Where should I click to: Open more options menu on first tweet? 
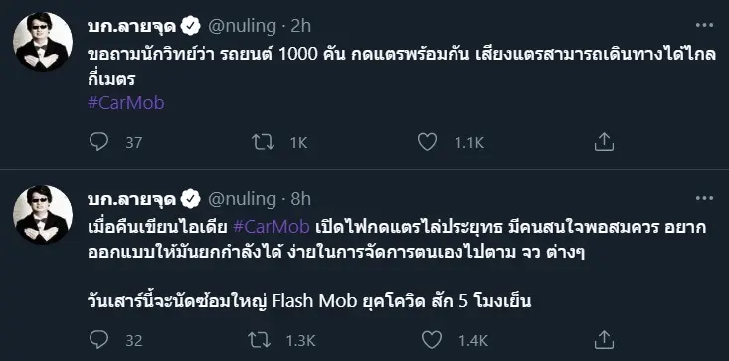(x=704, y=26)
